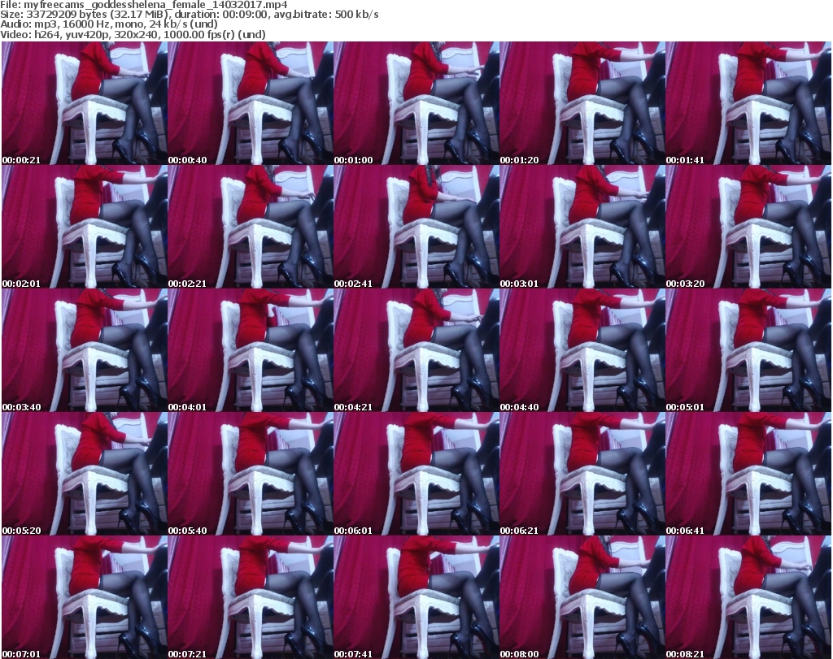Select the thumbnail frame stamped 00:03:20
This screenshot has width=833, height=659.
[x=748, y=227]
